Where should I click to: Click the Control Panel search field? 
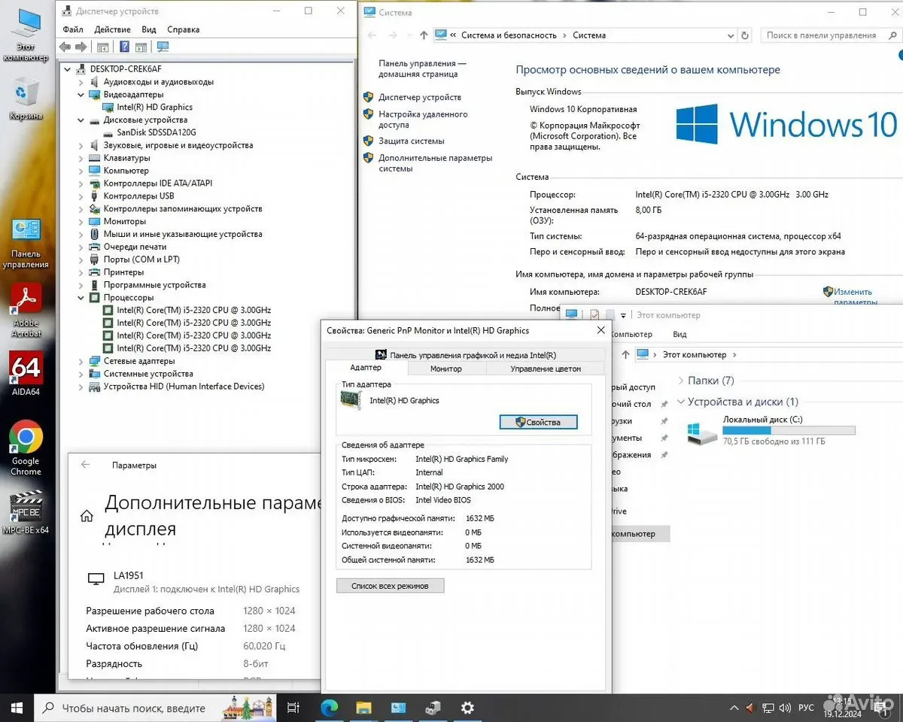point(825,35)
